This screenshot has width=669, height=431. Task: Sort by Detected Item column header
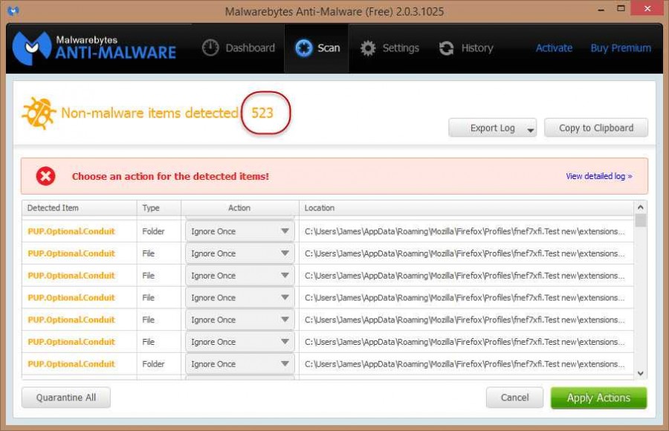coord(80,208)
